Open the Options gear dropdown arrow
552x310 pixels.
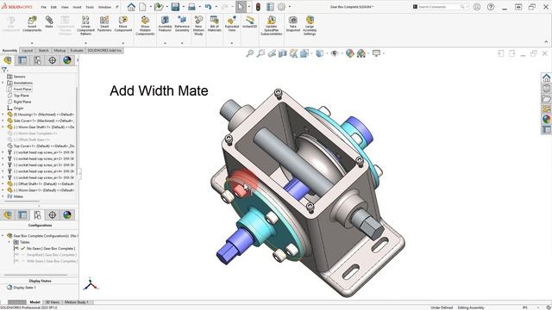pos(290,7)
